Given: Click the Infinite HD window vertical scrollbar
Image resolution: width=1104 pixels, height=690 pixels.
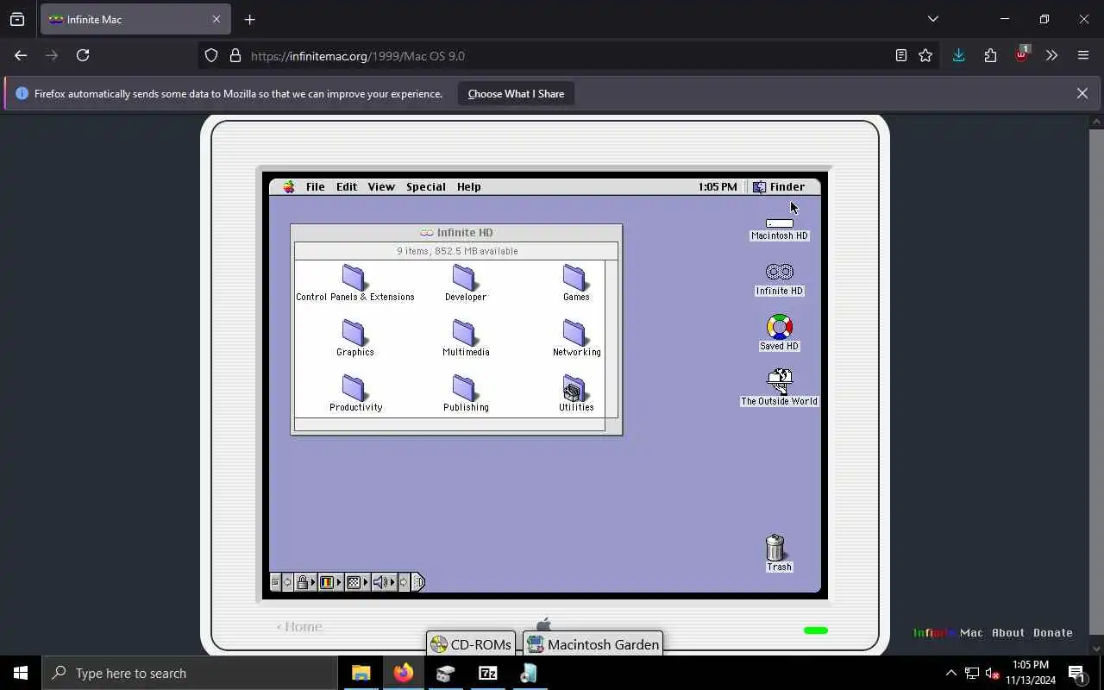Looking at the screenshot, I should pyautogui.click(x=612, y=339).
